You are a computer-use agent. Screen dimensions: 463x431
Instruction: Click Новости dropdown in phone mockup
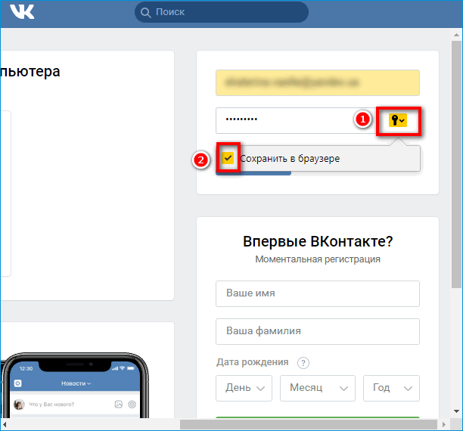(76, 383)
